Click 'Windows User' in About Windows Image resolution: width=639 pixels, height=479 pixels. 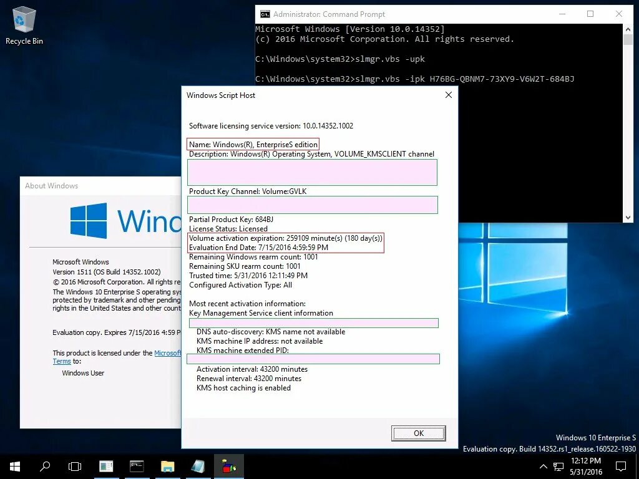(83, 373)
